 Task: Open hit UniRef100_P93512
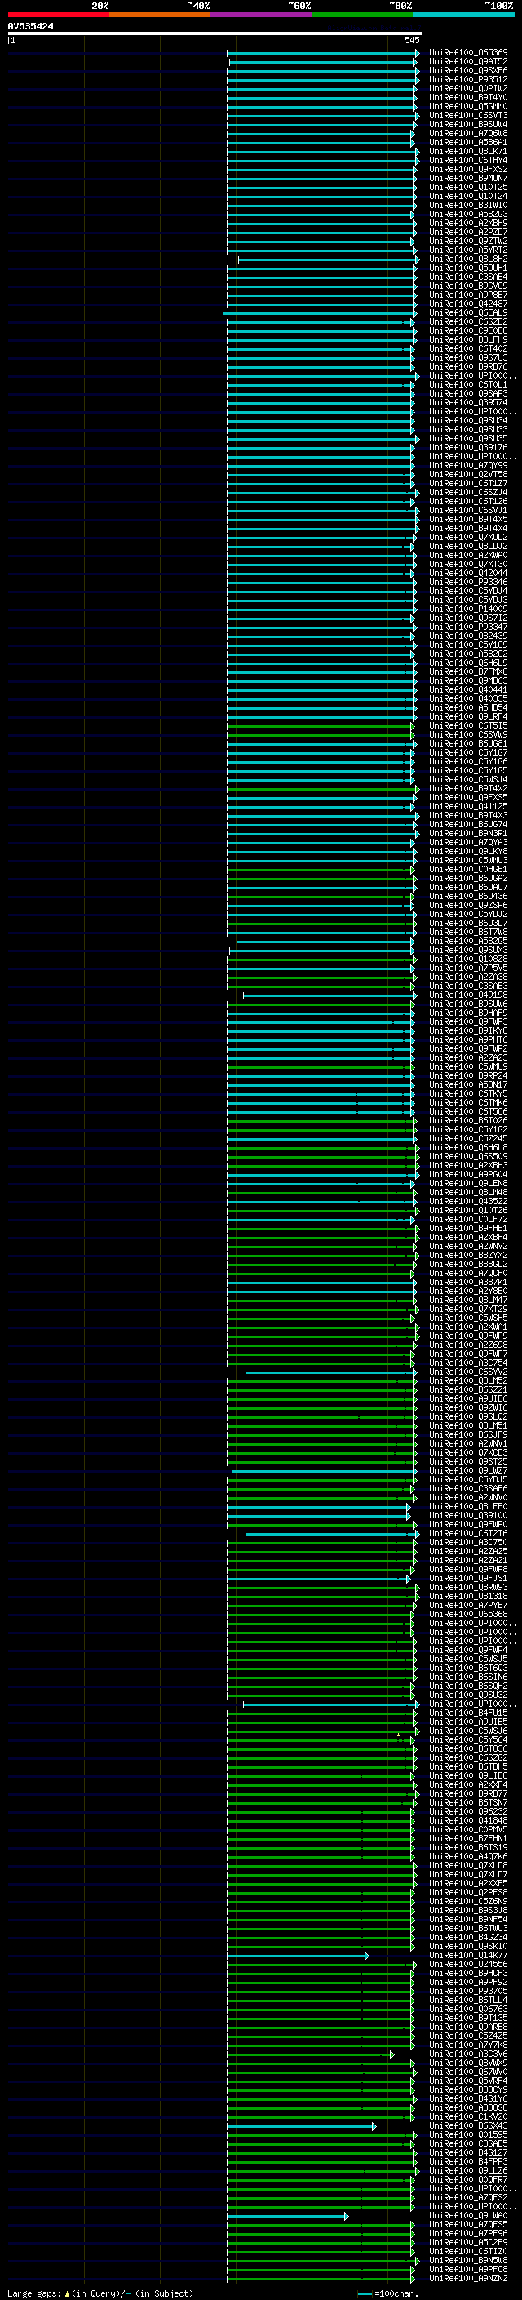click(x=467, y=79)
